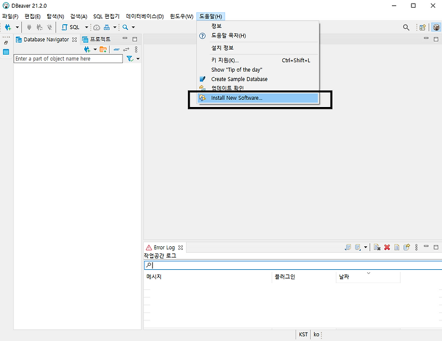
Task: Click the Restore Log icon with yellow arrow
Action: 407,247
